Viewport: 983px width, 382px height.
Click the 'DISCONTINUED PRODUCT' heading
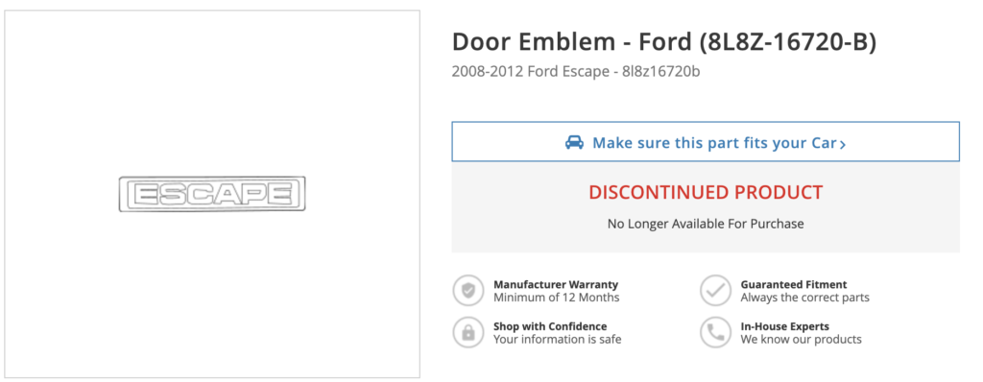706,192
